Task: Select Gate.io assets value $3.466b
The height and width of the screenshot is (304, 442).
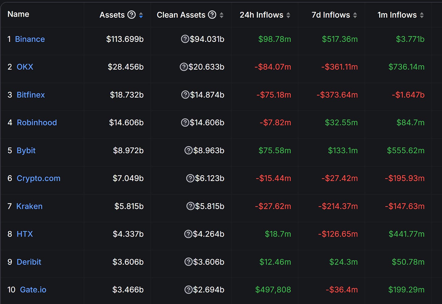Action: coord(128,290)
